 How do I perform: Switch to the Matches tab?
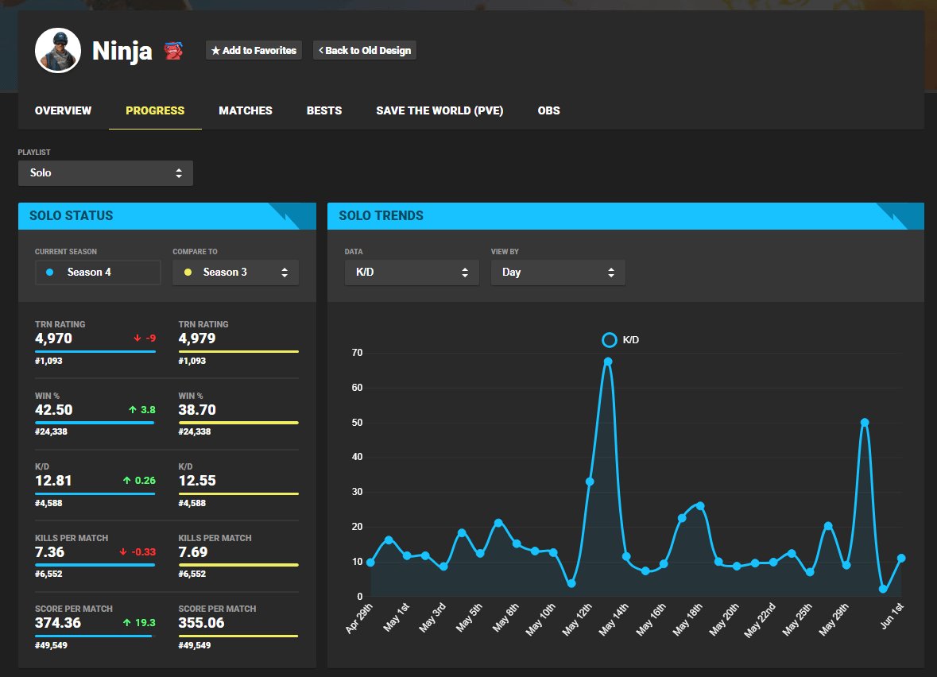(x=246, y=110)
